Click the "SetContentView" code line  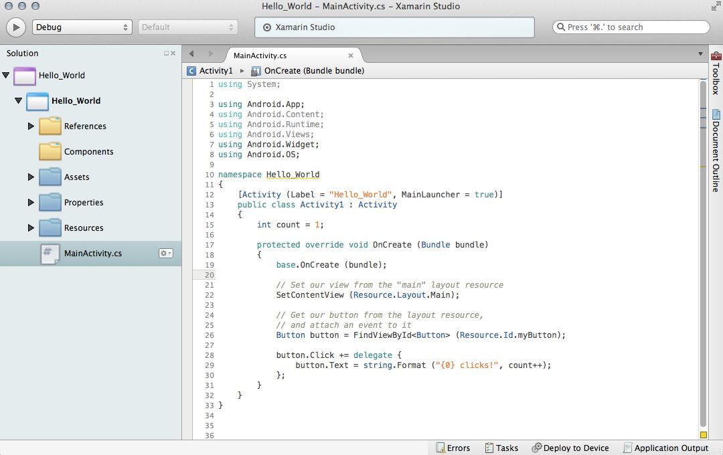pos(368,295)
